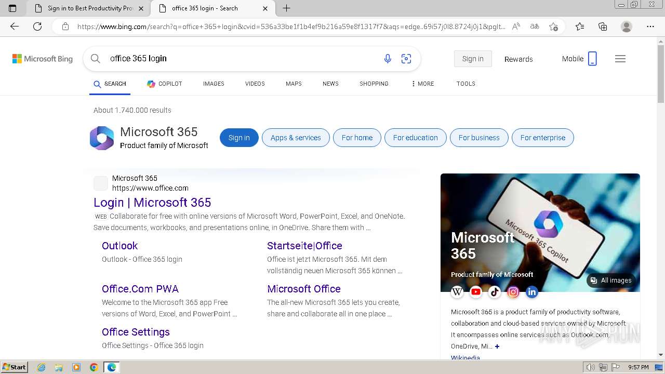Expand the knowledge panel description plus
This screenshot has width=665, height=374.
[x=497, y=346]
